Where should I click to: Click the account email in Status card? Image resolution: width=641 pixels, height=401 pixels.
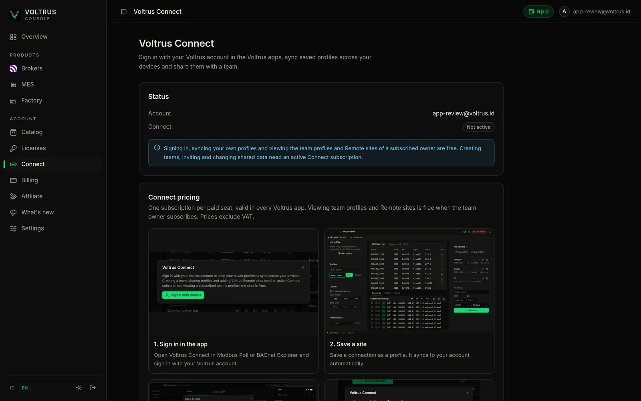tap(463, 113)
